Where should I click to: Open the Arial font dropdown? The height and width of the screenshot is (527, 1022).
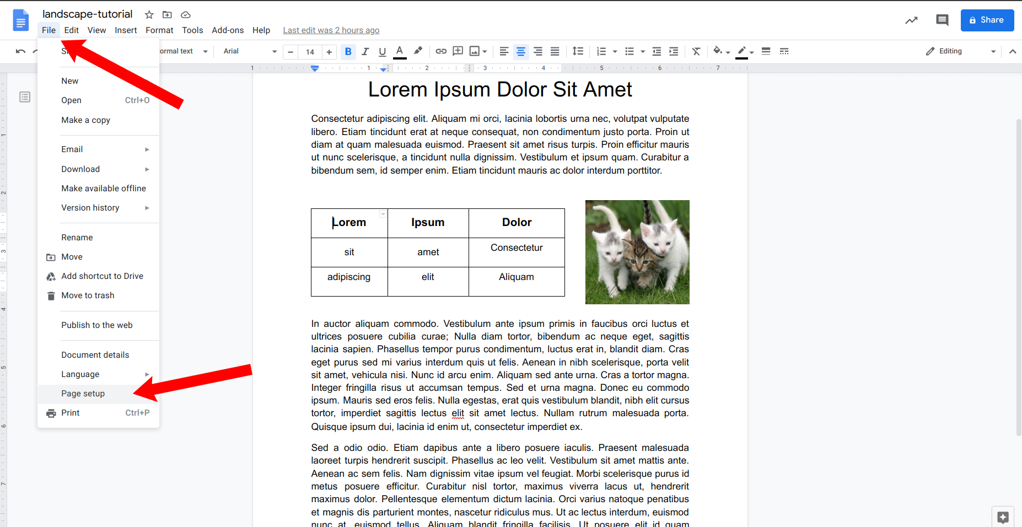pos(250,51)
